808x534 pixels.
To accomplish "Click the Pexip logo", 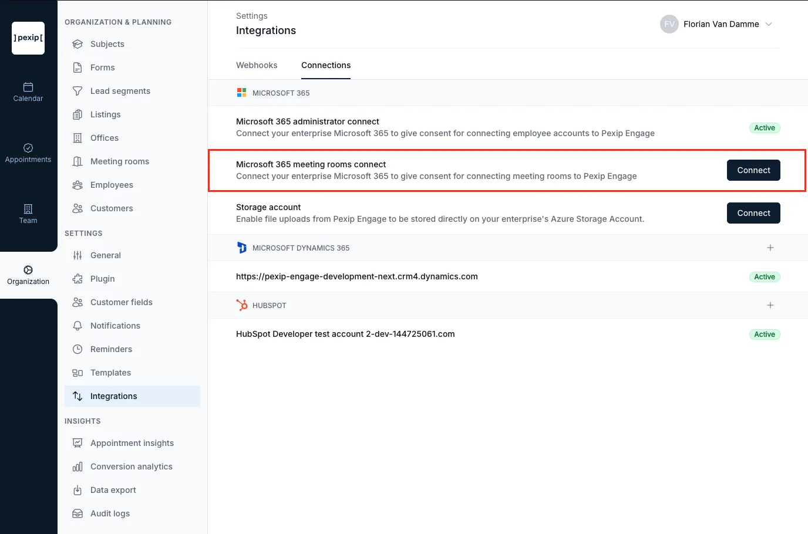I will coord(28,38).
